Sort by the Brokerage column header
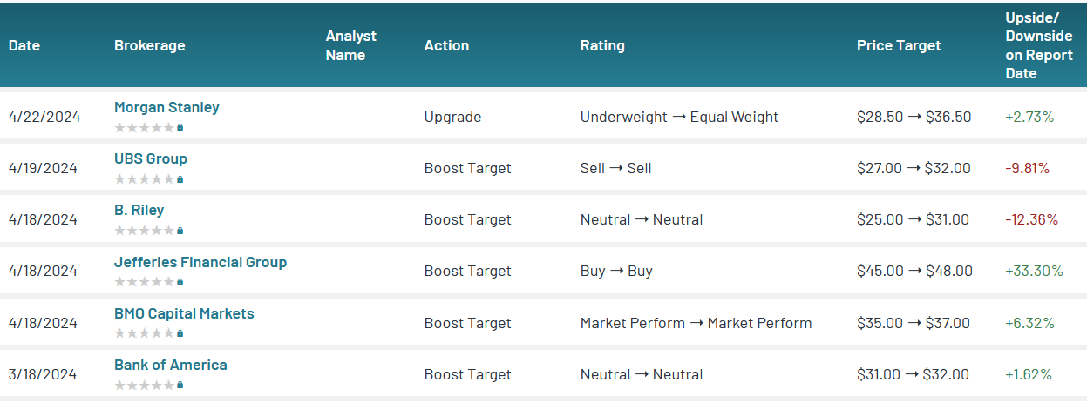Image resolution: width=1087 pixels, height=403 pixels. point(149,46)
